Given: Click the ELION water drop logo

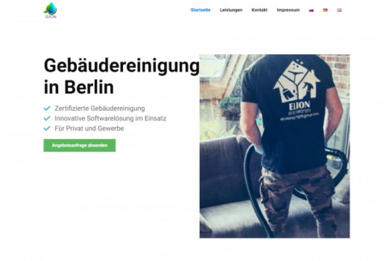Looking at the screenshot, I should 51,10.
